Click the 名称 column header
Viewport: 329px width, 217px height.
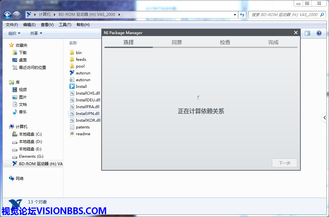pyautogui.click(x=73, y=43)
